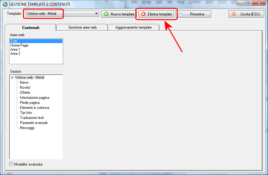
Task: Select Piede pagina in Sezioni tree
Action: coord(30,103)
